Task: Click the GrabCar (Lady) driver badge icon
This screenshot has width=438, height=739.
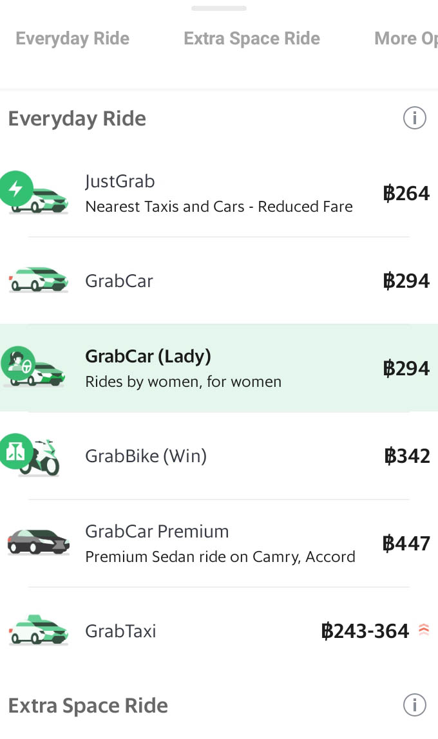Action: point(19,359)
